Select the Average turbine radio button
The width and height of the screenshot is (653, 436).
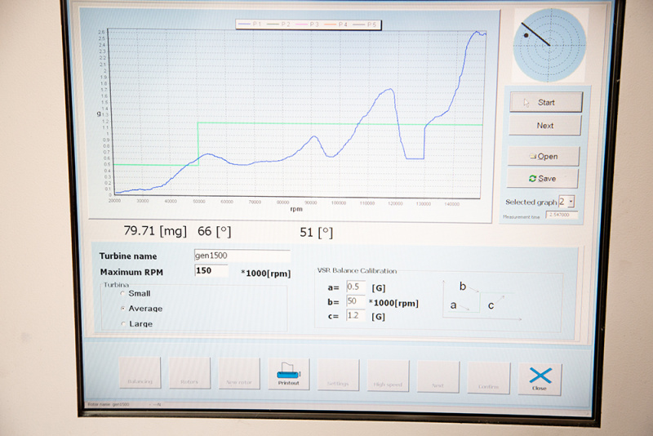(x=123, y=309)
